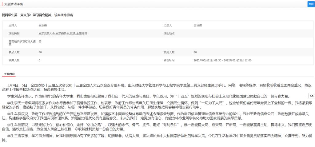
Task: Click the recorder name 王培信
Action: click(x=197, y=25)
